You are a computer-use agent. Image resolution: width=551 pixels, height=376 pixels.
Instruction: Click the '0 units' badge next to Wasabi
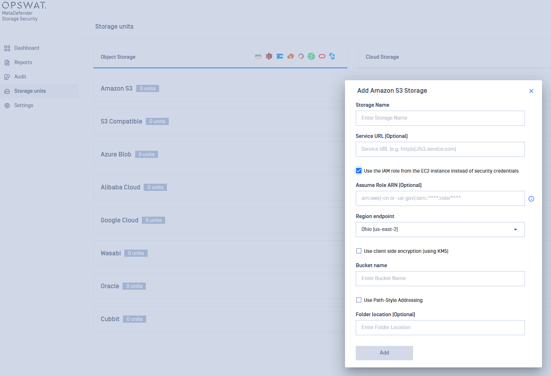pos(136,253)
